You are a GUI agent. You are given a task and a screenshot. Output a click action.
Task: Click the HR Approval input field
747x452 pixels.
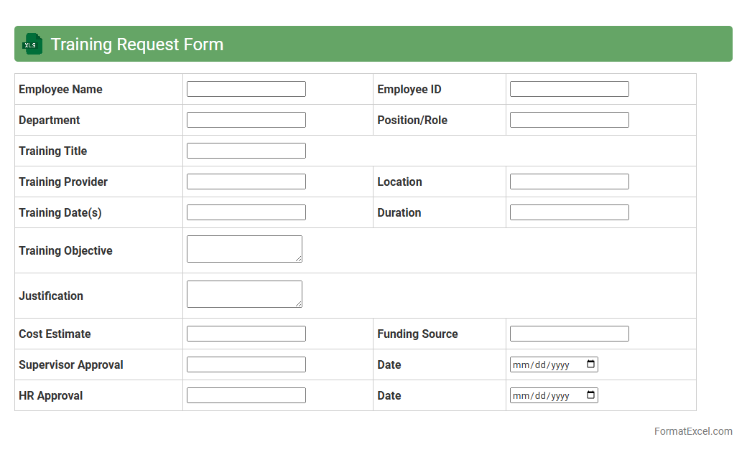tap(246, 395)
